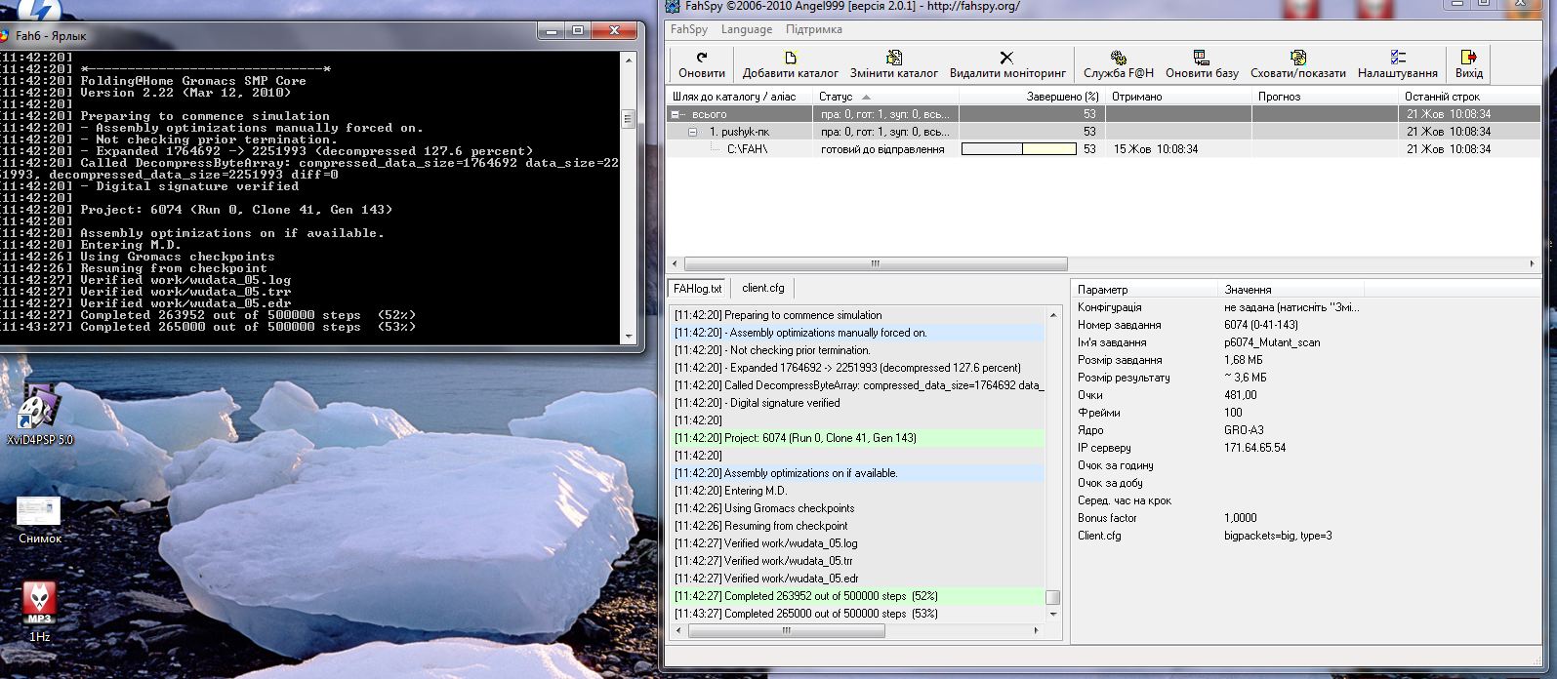
Task: Click the Очки value 481,00
Action: [1241, 395]
